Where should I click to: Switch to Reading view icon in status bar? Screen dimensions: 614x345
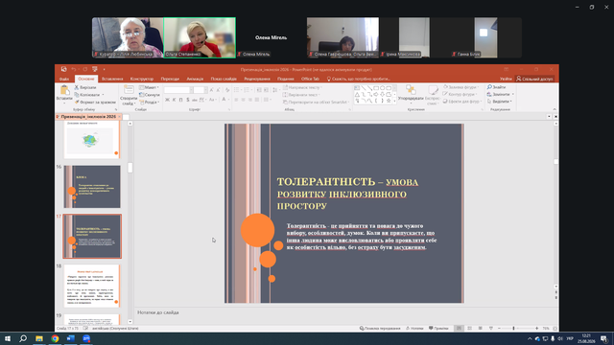tap(480, 328)
